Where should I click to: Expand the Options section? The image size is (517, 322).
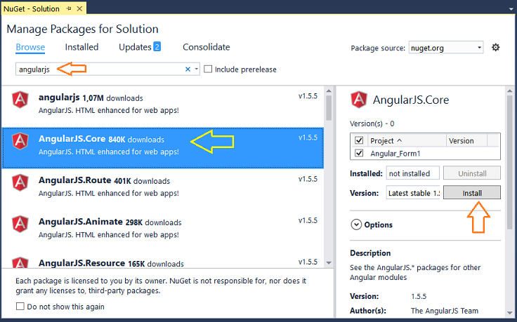(x=356, y=224)
